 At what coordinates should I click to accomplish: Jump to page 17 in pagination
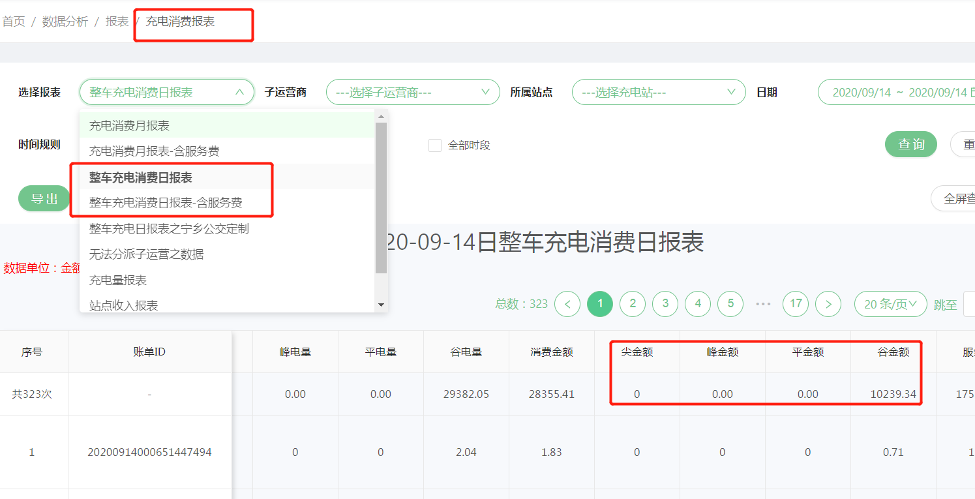(796, 304)
